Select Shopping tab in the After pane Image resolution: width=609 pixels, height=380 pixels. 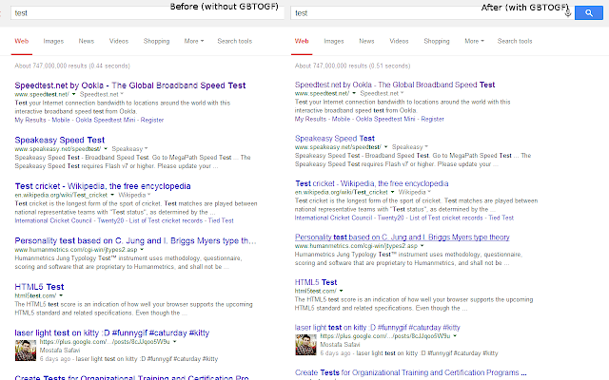437,41
